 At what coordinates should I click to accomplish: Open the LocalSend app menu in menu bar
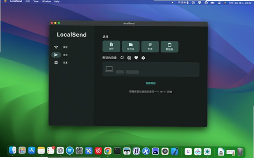click(16, 1)
